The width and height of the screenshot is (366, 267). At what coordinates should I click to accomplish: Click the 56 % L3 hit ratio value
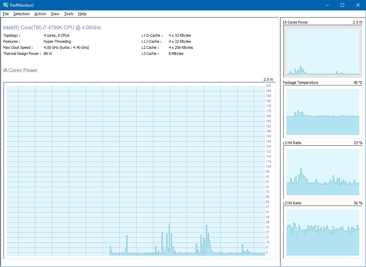point(358,203)
